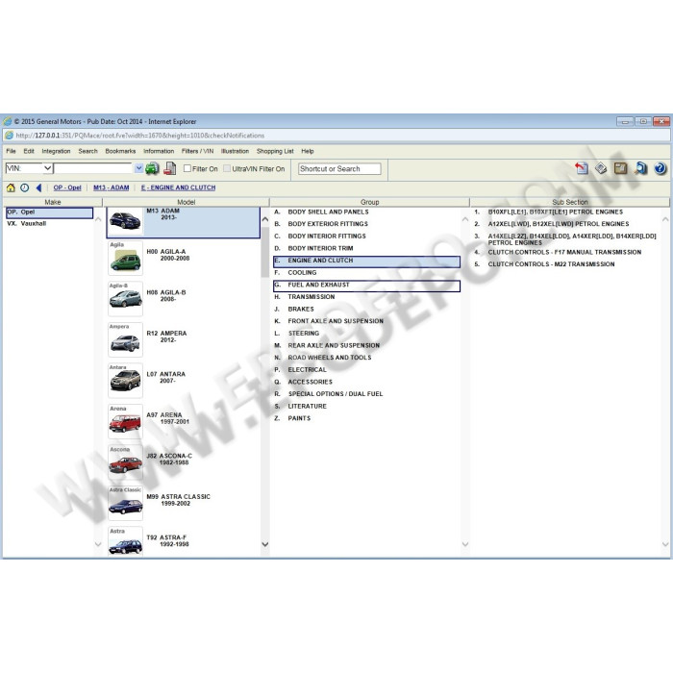The height and width of the screenshot is (673, 673).
Task: Click the Group column header
Action: click(369, 202)
